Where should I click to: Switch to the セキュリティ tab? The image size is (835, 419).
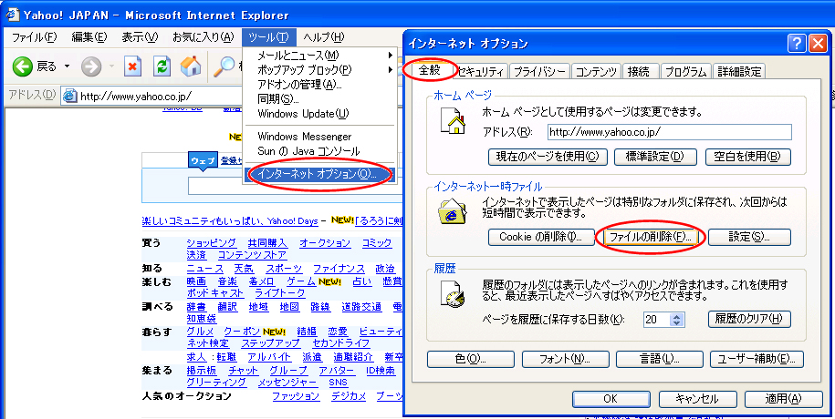point(480,72)
